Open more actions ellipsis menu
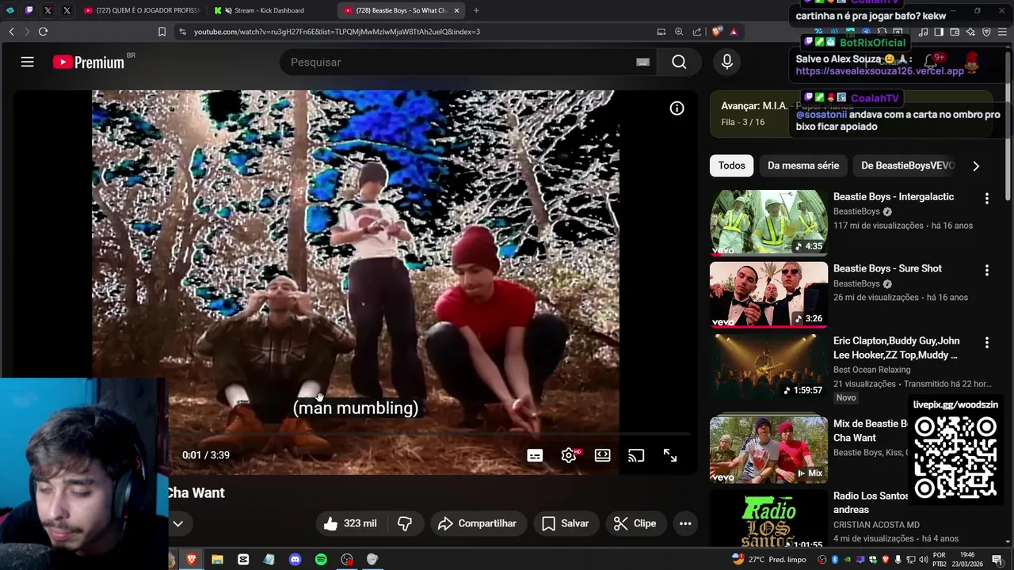The height and width of the screenshot is (570, 1014). (x=685, y=523)
